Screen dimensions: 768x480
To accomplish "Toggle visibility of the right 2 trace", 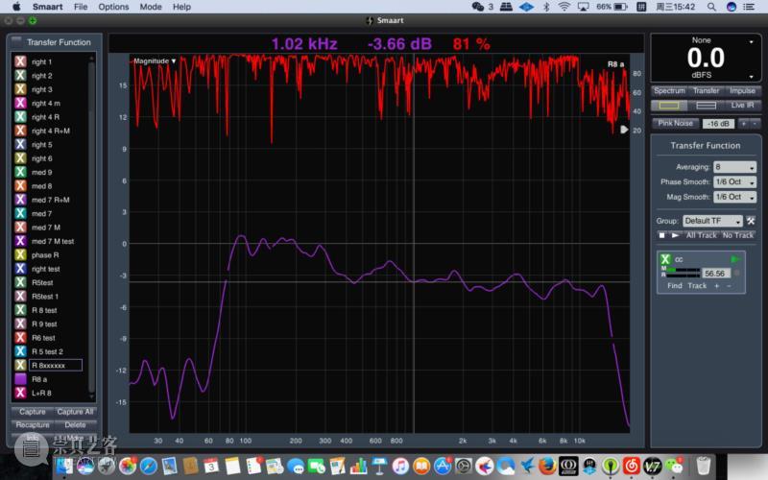I will 20,76.
